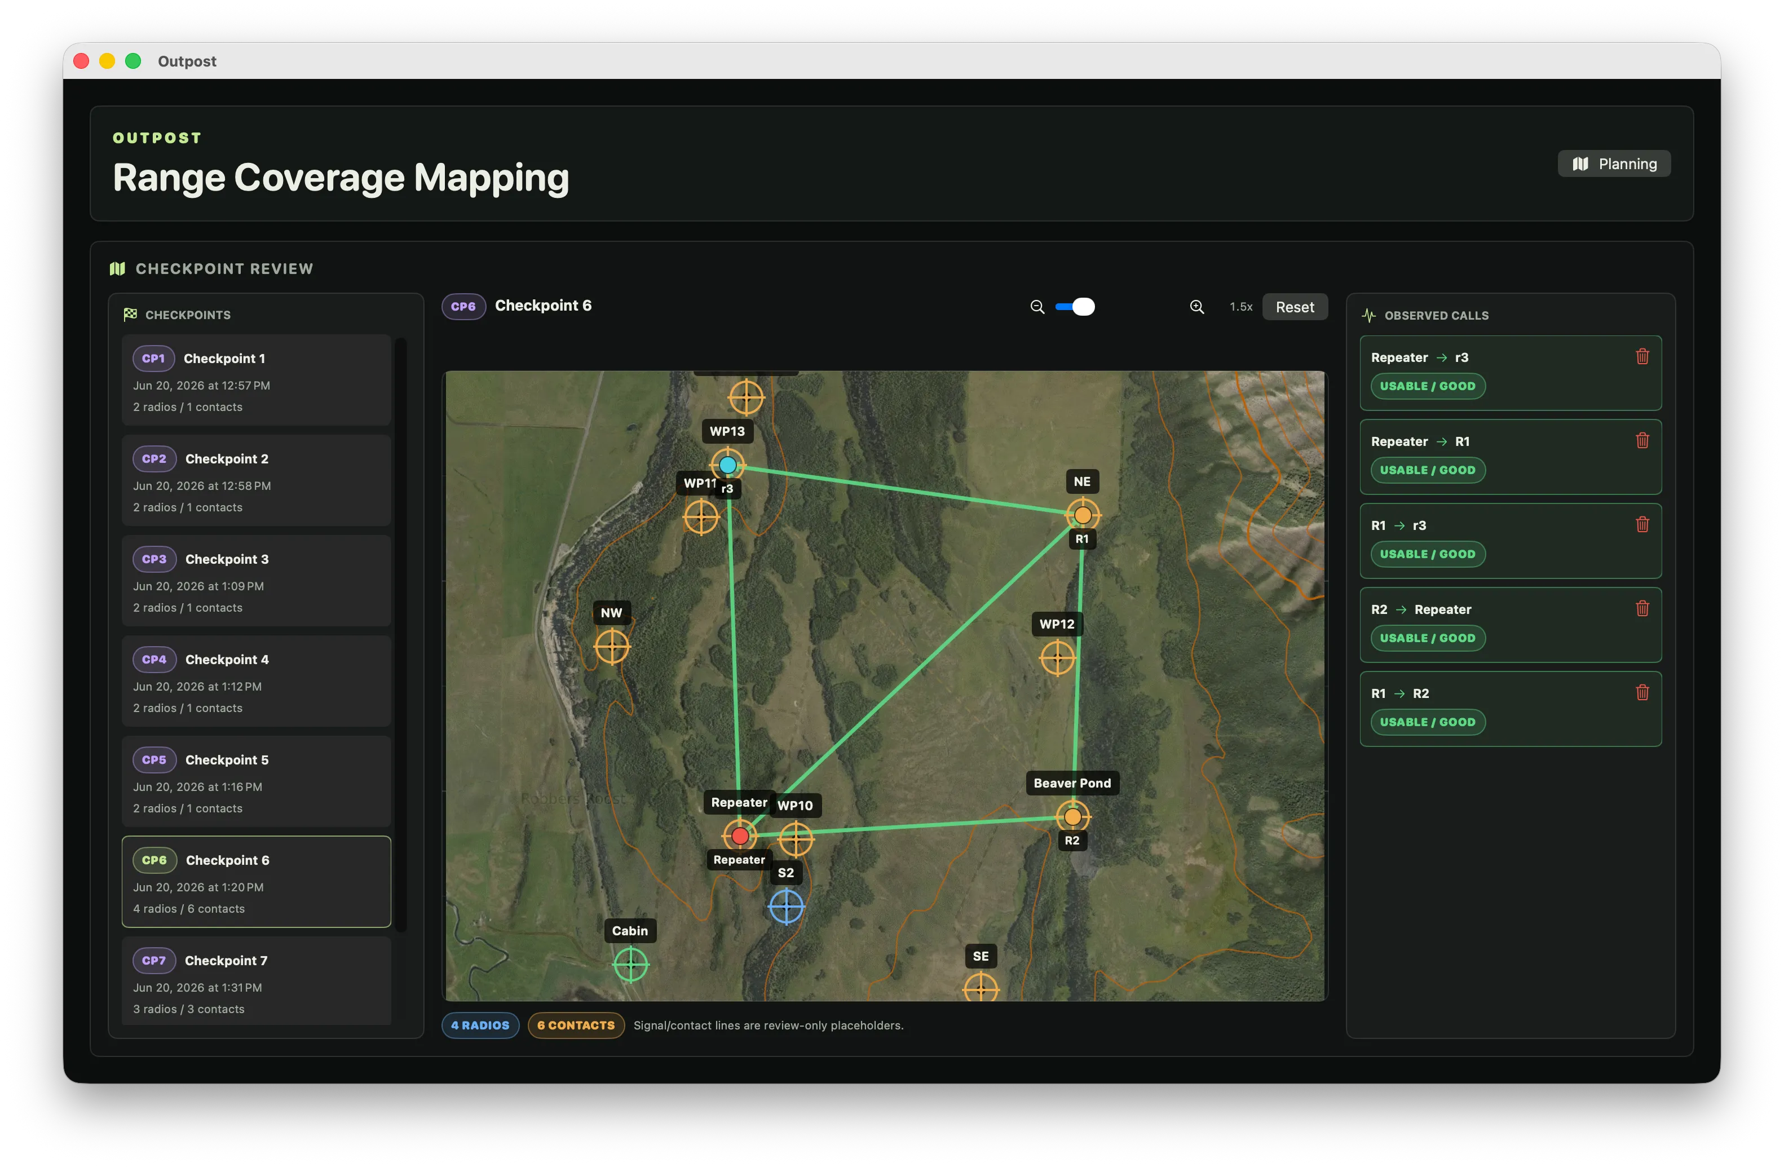Select the NW waypoint crosshair

tap(612, 646)
